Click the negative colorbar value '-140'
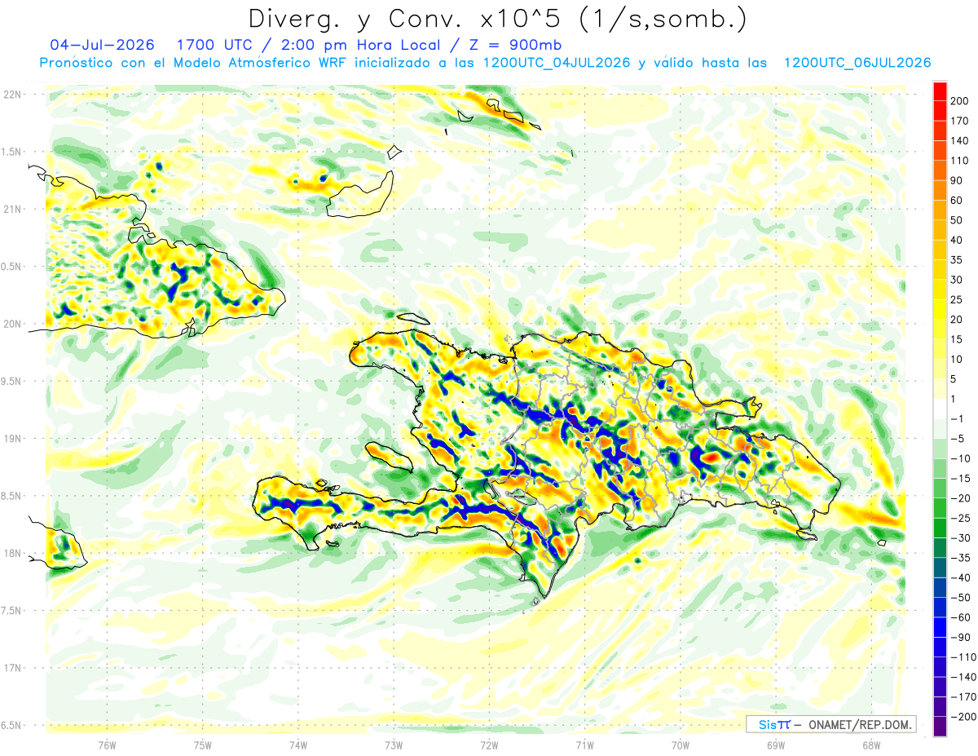The width and height of the screenshot is (978, 756). tap(962, 676)
